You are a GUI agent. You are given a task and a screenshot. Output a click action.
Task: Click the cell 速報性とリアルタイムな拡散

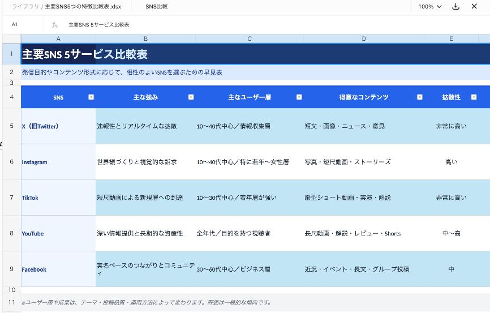point(145,126)
